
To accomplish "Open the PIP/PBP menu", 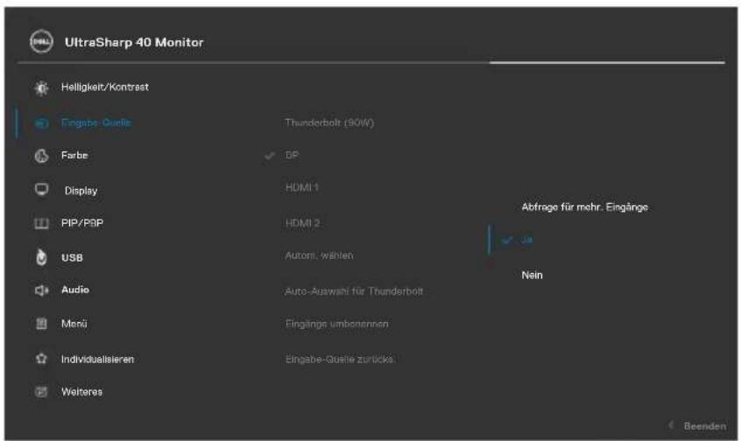I will tap(82, 223).
